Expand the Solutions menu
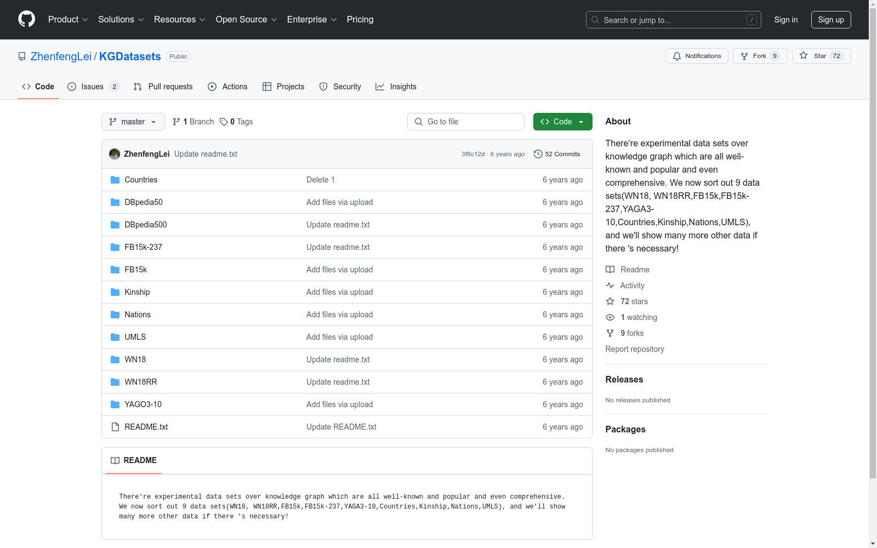Viewport: 877px width, 548px height. pyautogui.click(x=121, y=20)
